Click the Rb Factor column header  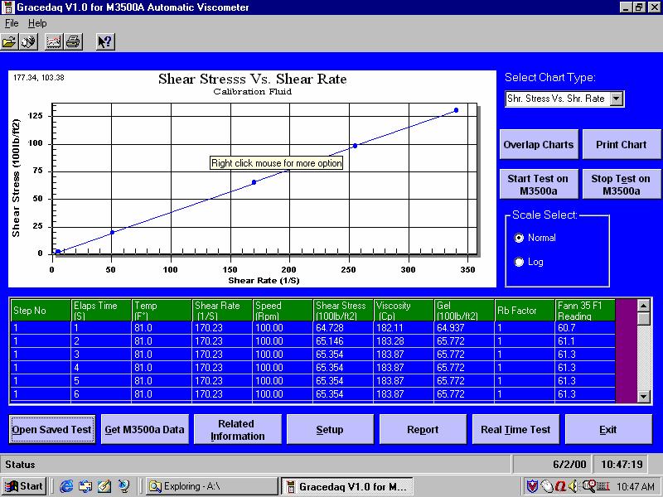click(525, 310)
